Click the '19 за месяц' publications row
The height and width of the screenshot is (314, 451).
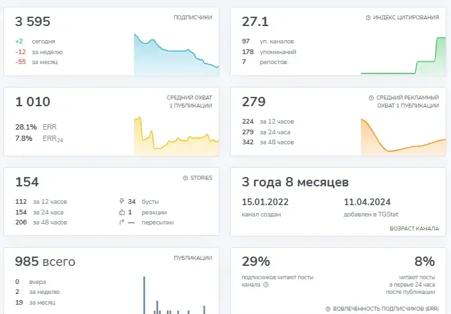[x=35, y=303]
